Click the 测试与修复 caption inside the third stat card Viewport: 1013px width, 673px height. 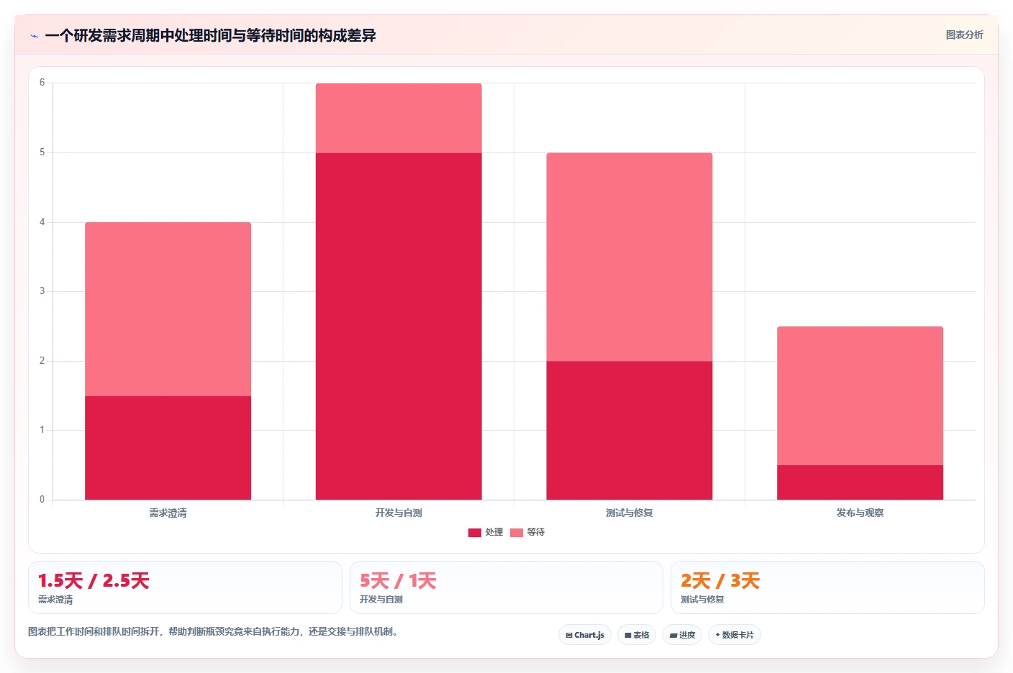tap(702, 600)
